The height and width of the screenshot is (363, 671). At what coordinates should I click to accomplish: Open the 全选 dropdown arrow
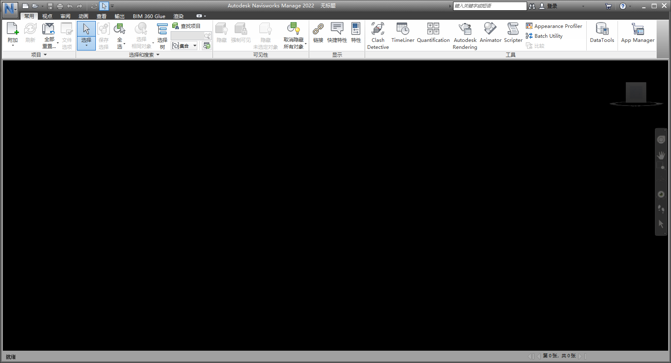tap(124, 44)
